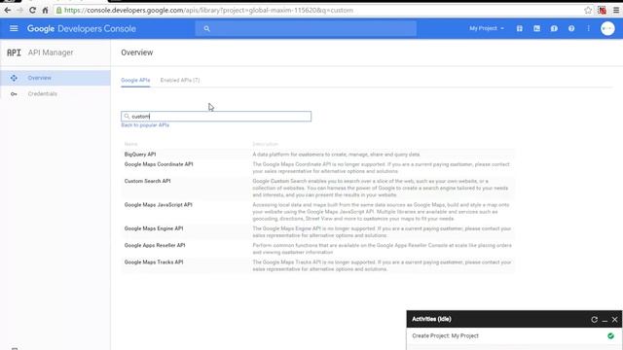Click the API Manager logo icon
The width and height of the screenshot is (623, 350).
pyautogui.click(x=14, y=52)
